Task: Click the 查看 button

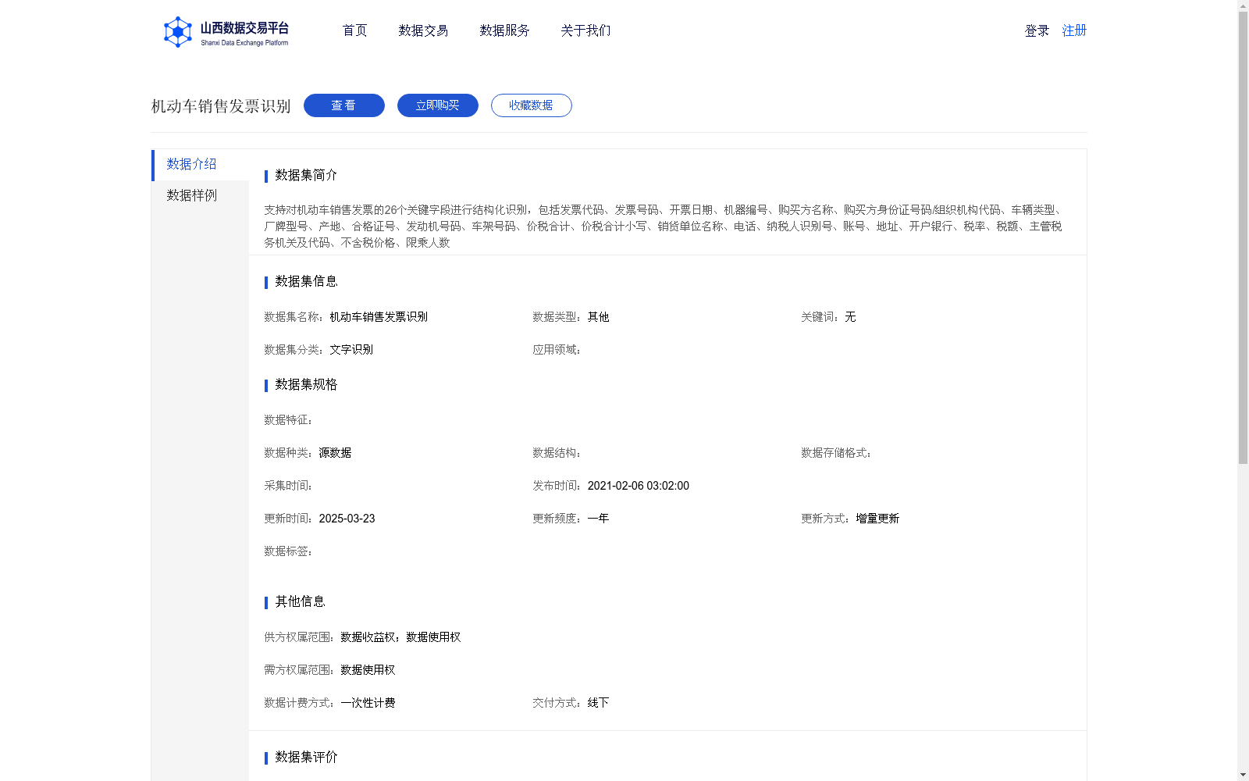Action: coord(344,105)
